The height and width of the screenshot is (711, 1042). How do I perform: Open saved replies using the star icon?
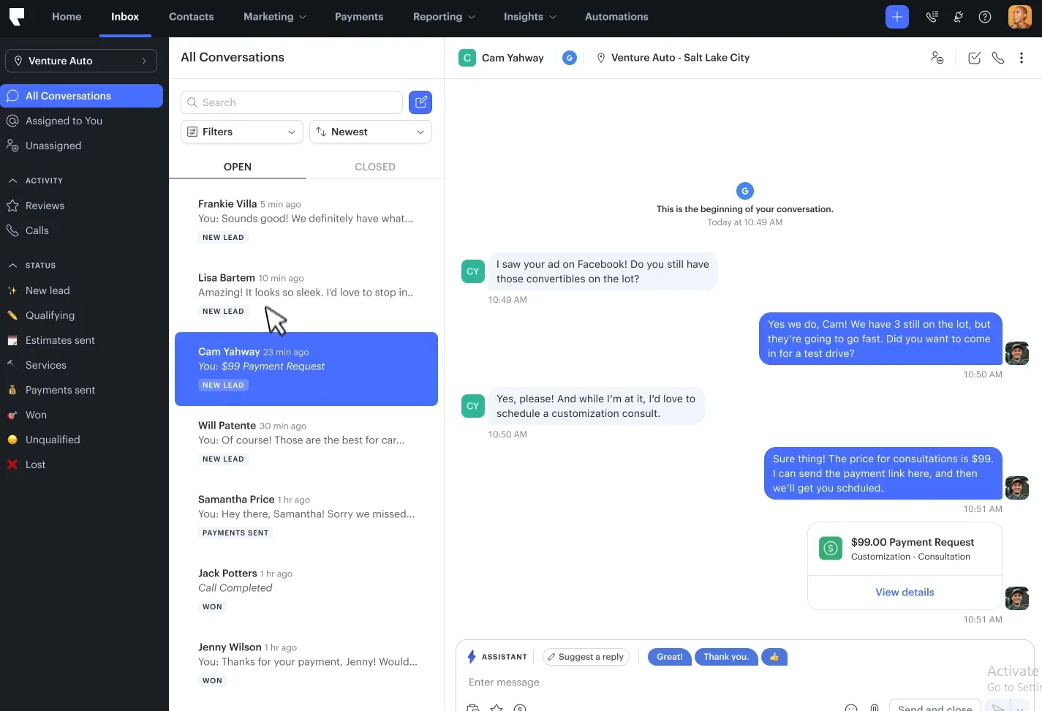click(497, 707)
